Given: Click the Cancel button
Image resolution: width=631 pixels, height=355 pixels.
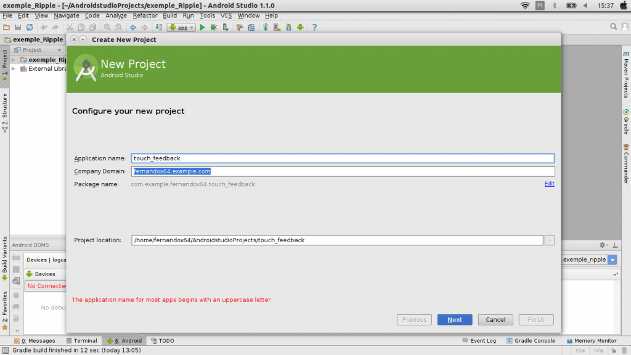Looking at the screenshot, I should pyautogui.click(x=495, y=320).
